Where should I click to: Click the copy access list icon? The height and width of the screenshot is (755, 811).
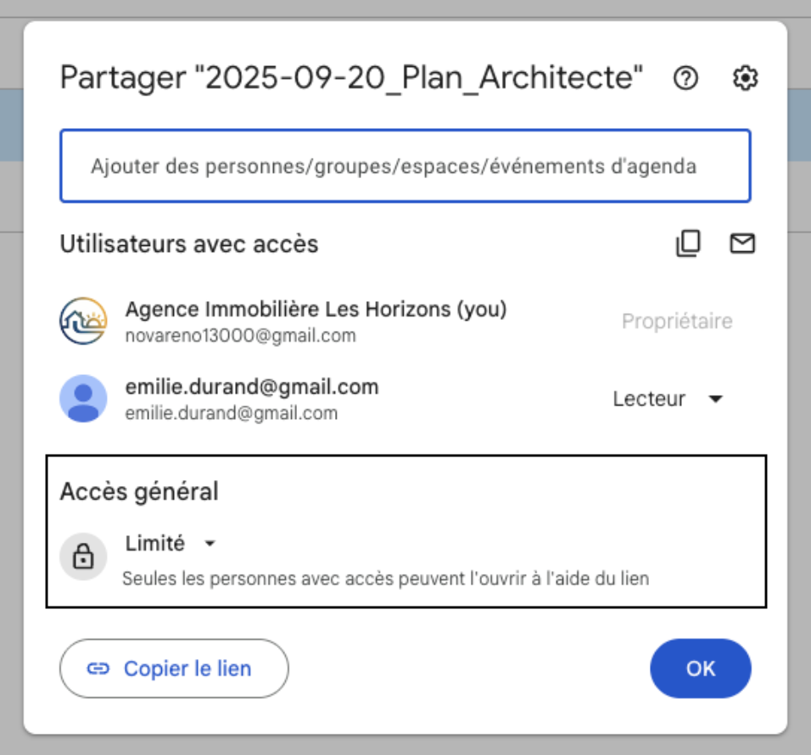688,243
